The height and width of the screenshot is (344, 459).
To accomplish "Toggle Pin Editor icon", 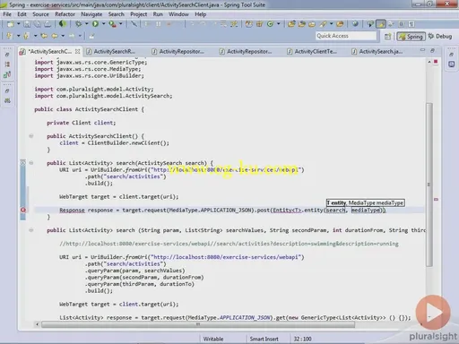I will tap(91, 36).
